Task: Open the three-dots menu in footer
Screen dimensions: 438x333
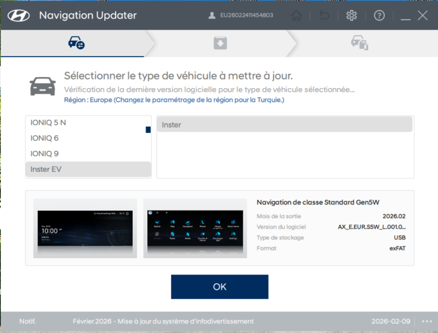Action: pos(427,321)
